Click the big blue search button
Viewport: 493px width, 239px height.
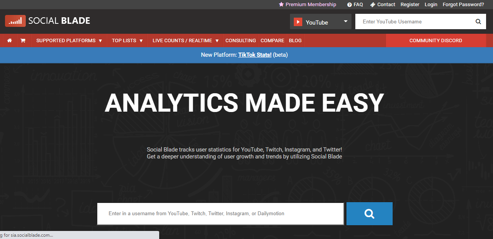370,214
